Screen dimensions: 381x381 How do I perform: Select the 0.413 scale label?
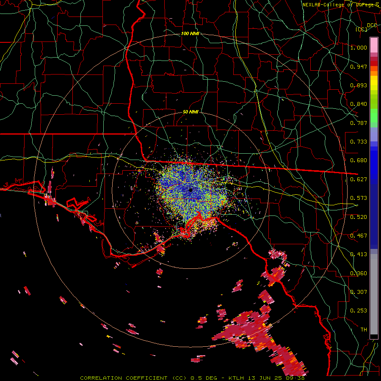point(359,254)
